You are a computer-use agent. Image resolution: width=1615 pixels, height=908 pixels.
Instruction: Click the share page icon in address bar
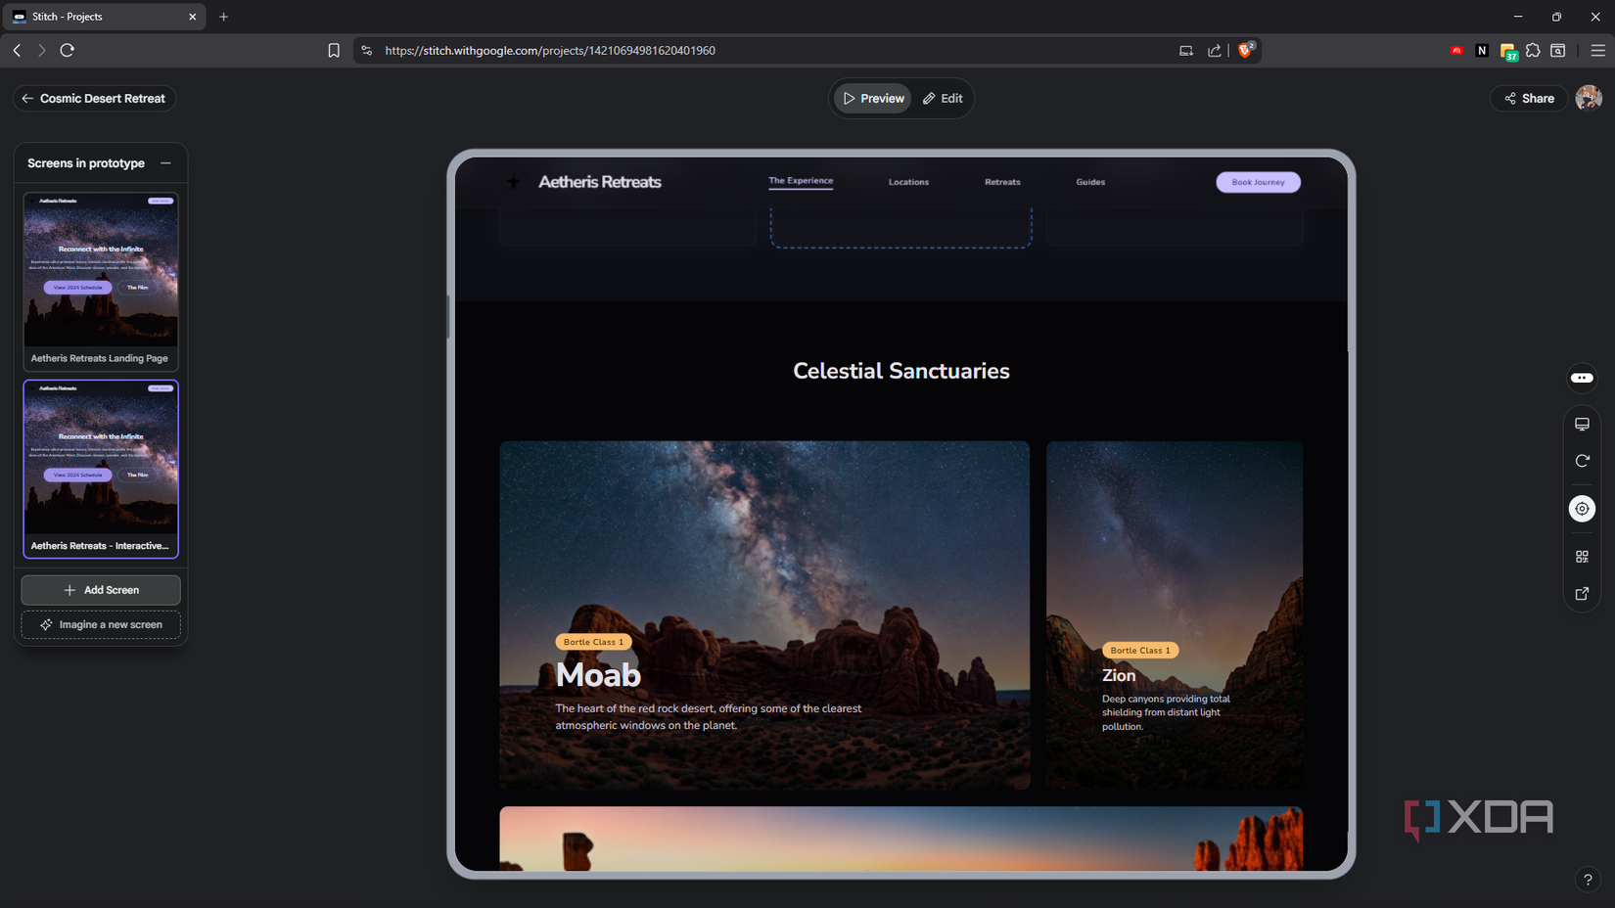[1215, 51]
